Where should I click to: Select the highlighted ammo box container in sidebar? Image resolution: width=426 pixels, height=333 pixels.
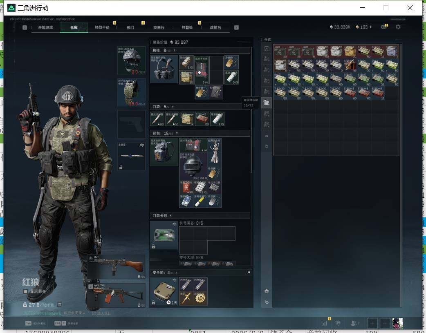point(267,103)
